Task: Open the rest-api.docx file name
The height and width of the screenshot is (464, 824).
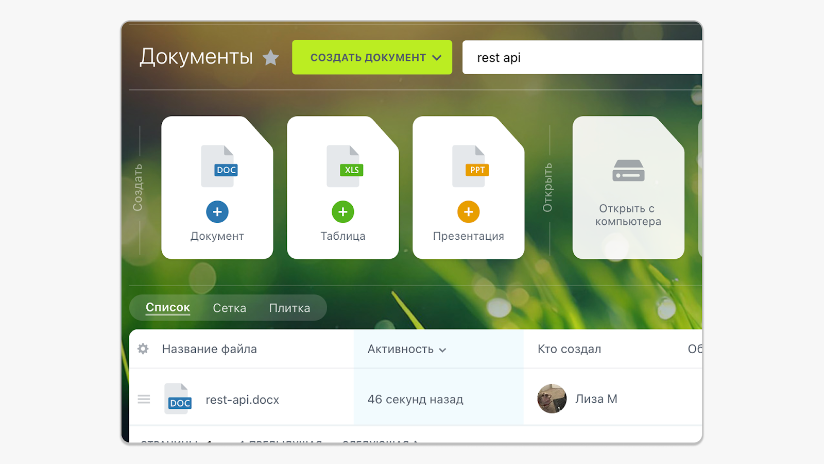Action: coord(243,400)
